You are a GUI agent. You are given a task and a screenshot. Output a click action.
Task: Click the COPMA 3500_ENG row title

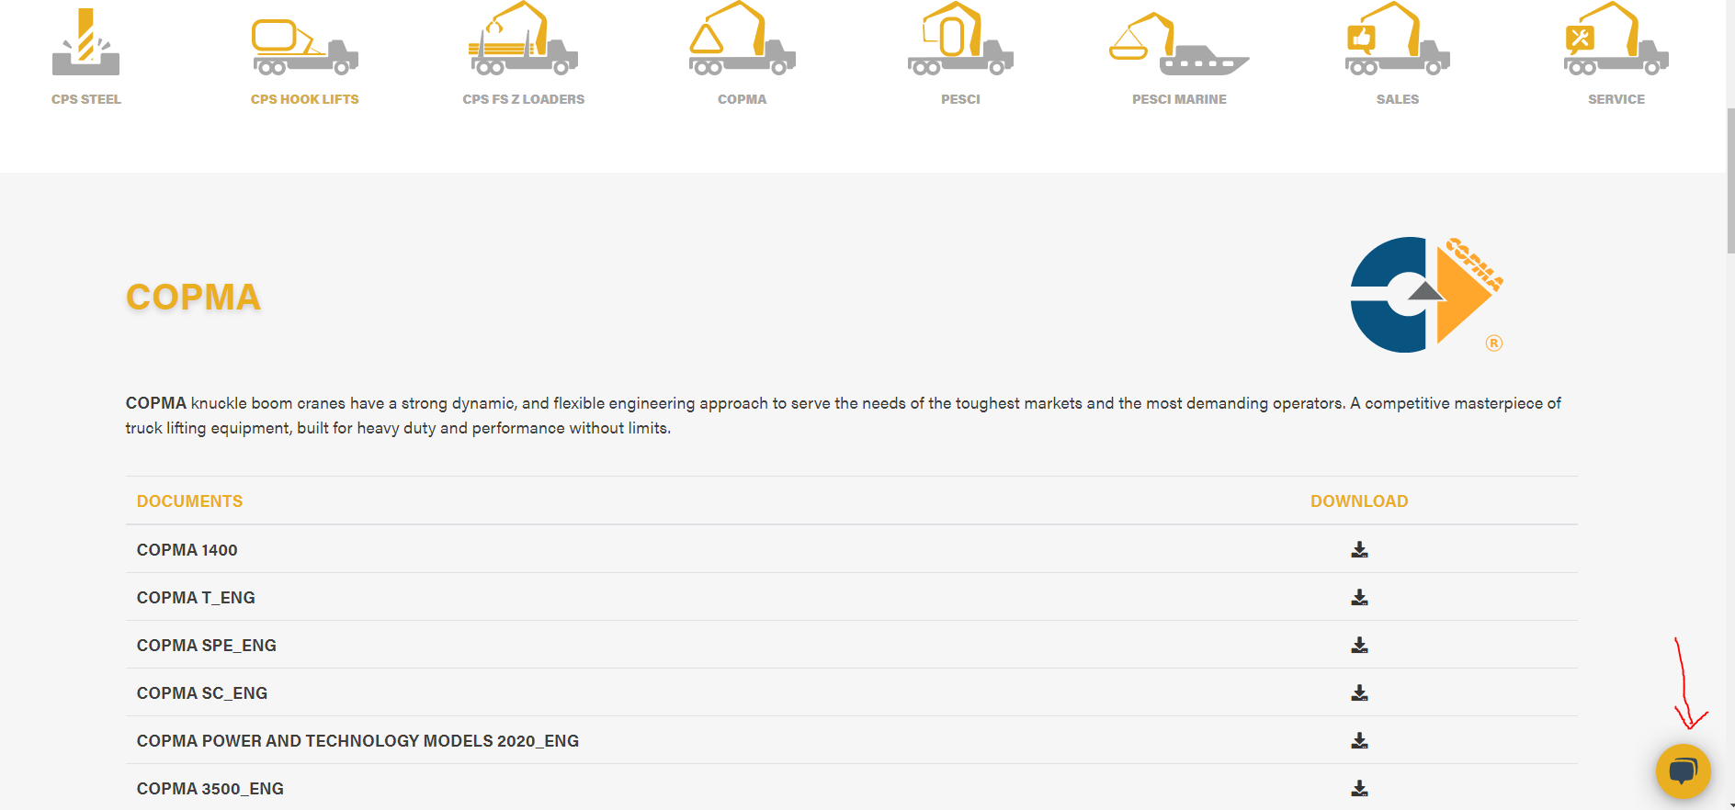point(210,789)
